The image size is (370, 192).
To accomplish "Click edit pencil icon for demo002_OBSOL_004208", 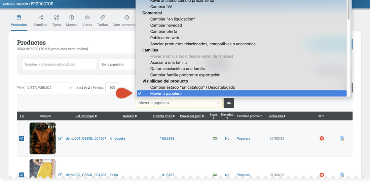I will tap(60, 175).
